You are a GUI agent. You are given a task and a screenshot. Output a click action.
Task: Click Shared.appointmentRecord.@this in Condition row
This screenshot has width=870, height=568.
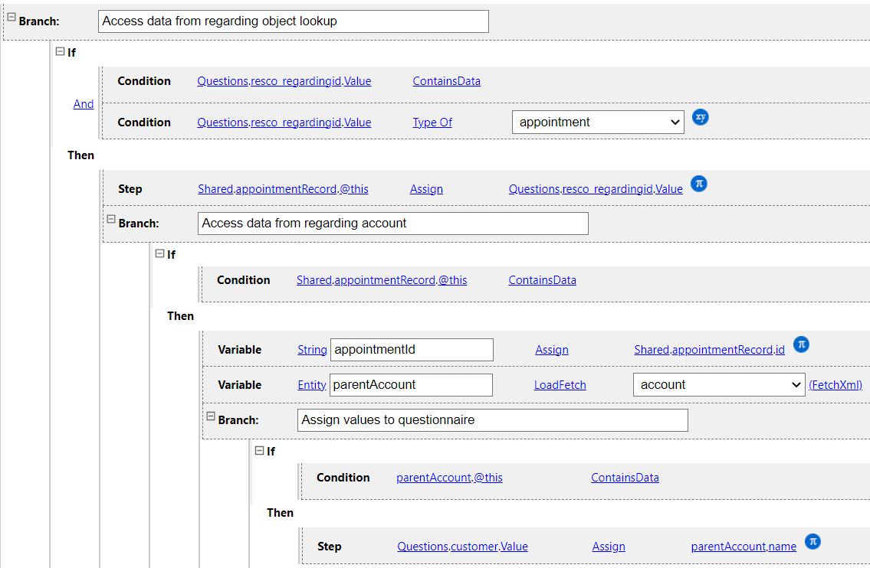382,280
